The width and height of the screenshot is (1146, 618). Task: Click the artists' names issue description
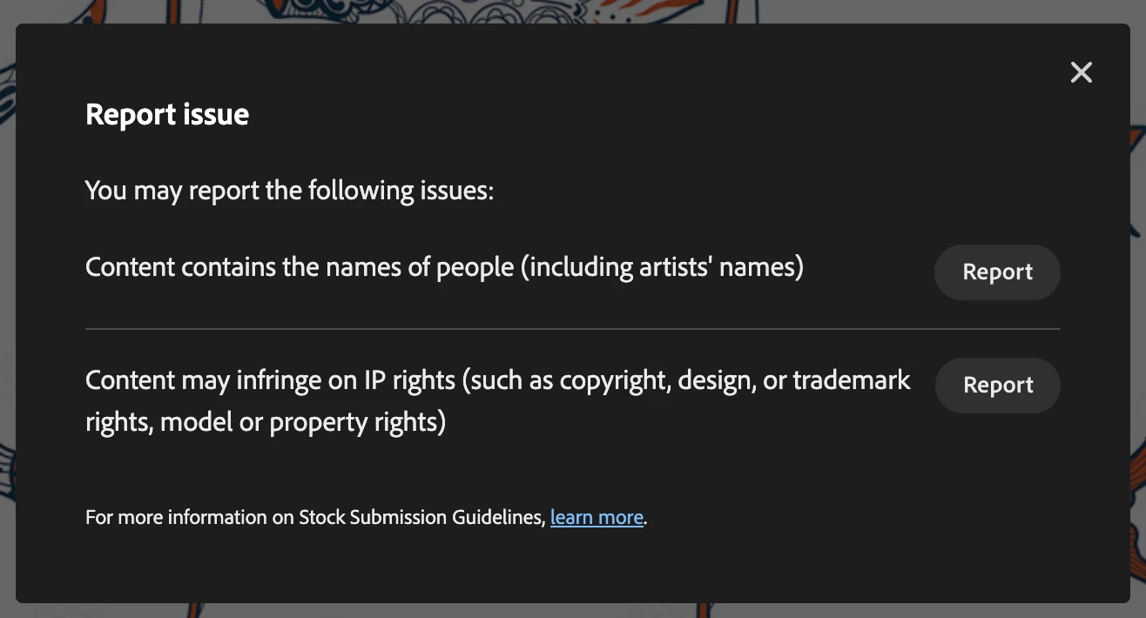(x=444, y=266)
